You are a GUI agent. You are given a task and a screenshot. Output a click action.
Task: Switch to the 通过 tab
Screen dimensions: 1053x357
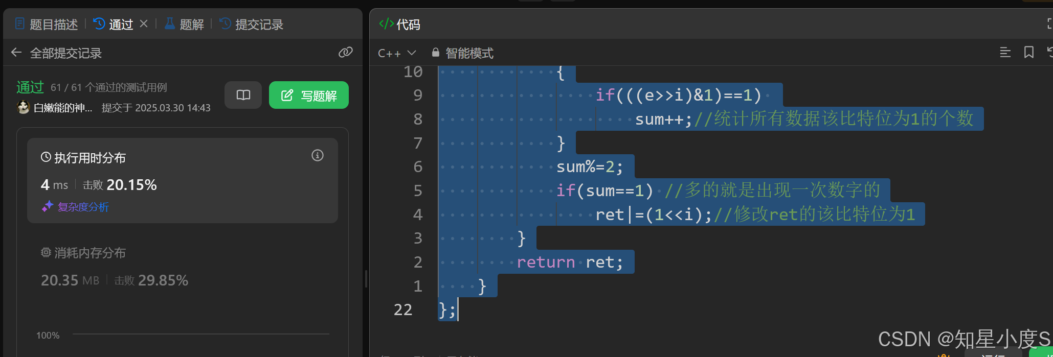114,24
